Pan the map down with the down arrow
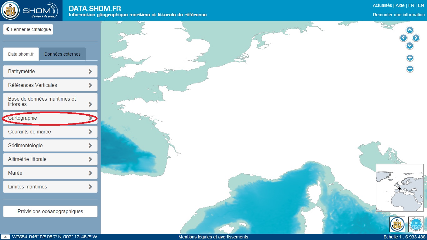 pos(409,46)
